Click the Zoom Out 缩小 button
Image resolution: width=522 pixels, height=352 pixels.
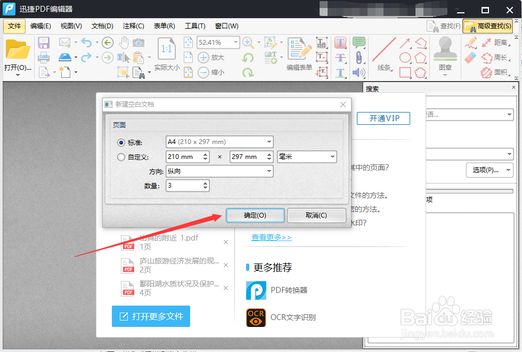tap(211, 72)
